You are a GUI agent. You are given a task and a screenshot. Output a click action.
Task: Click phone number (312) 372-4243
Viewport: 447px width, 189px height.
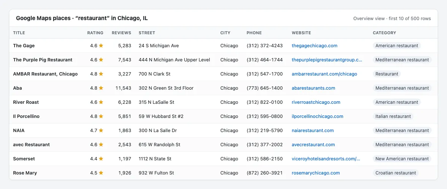click(264, 46)
